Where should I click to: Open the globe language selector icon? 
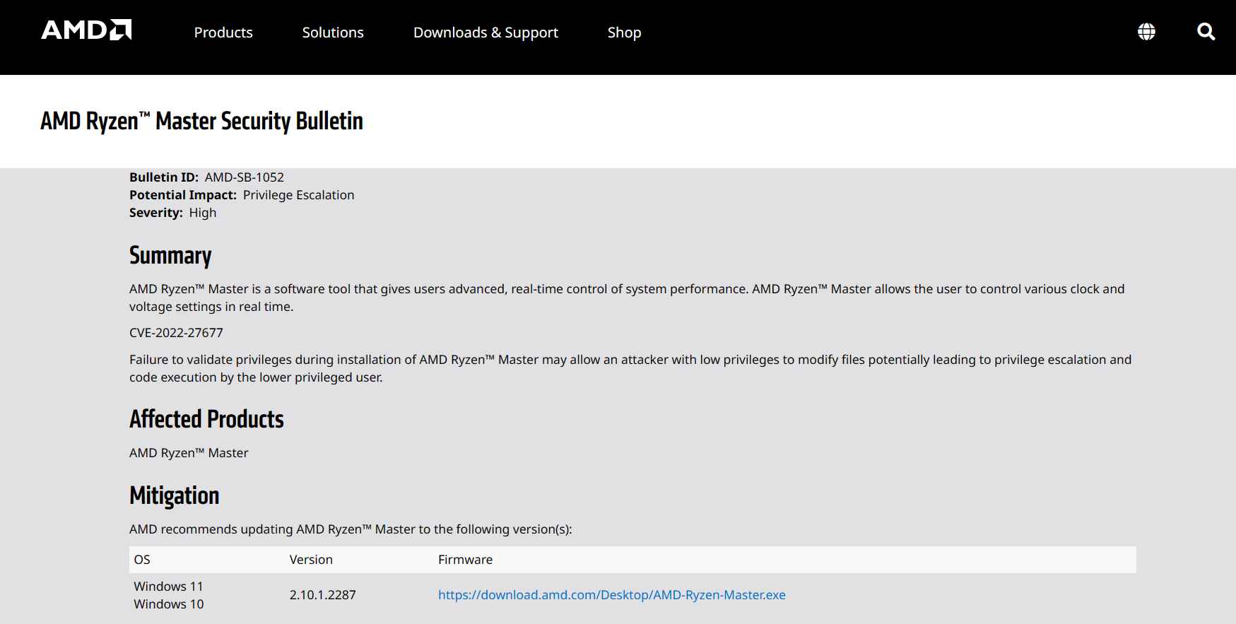click(x=1146, y=32)
